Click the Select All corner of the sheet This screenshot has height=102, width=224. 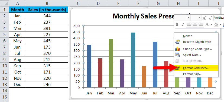pos(4,3)
